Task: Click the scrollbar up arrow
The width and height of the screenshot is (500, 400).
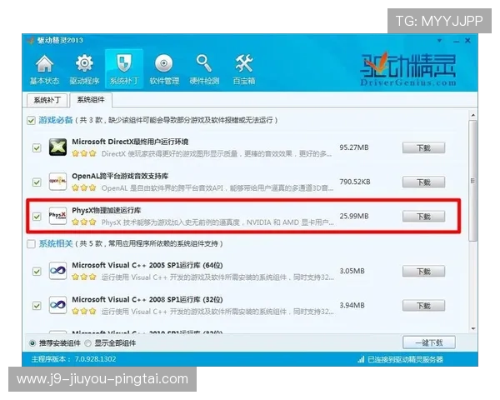Action: pyautogui.click(x=473, y=115)
